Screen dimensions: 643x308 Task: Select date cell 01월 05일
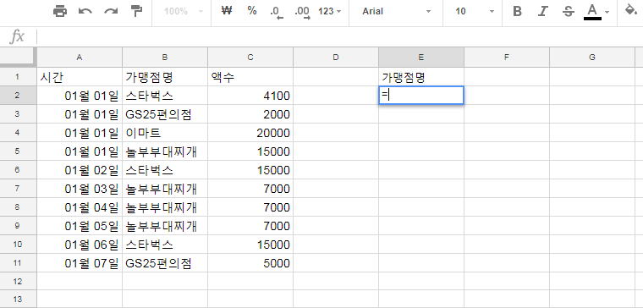(x=80, y=226)
